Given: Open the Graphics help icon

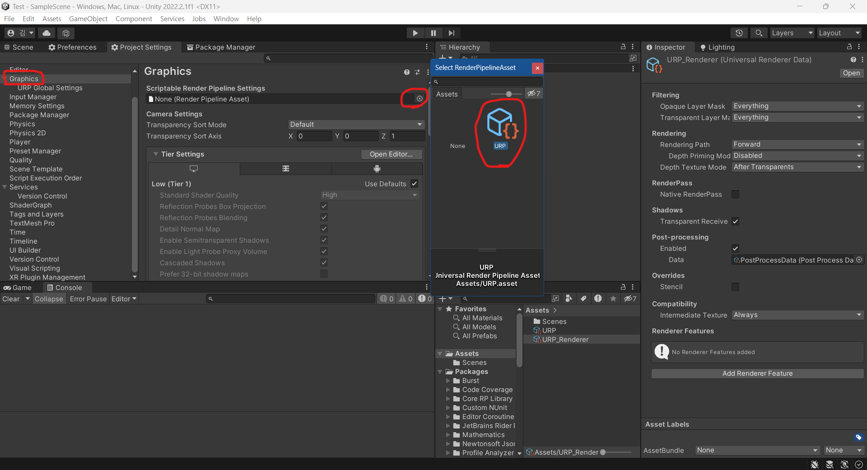Looking at the screenshot, I should [407, 72].
